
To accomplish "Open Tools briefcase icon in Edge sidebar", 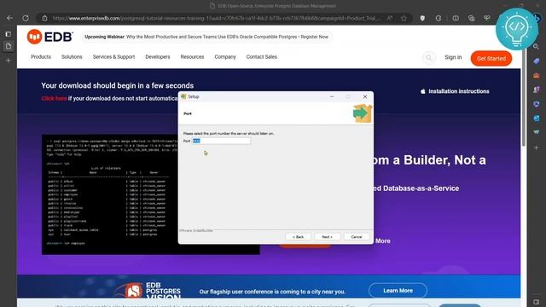I will pos(537,75).
